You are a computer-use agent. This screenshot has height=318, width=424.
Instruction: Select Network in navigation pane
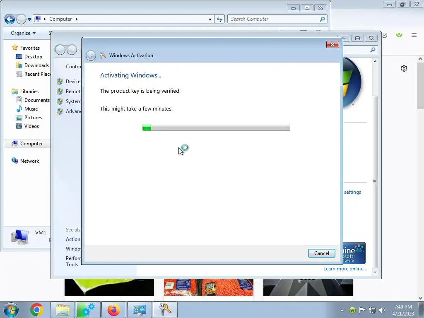point(29,161)
